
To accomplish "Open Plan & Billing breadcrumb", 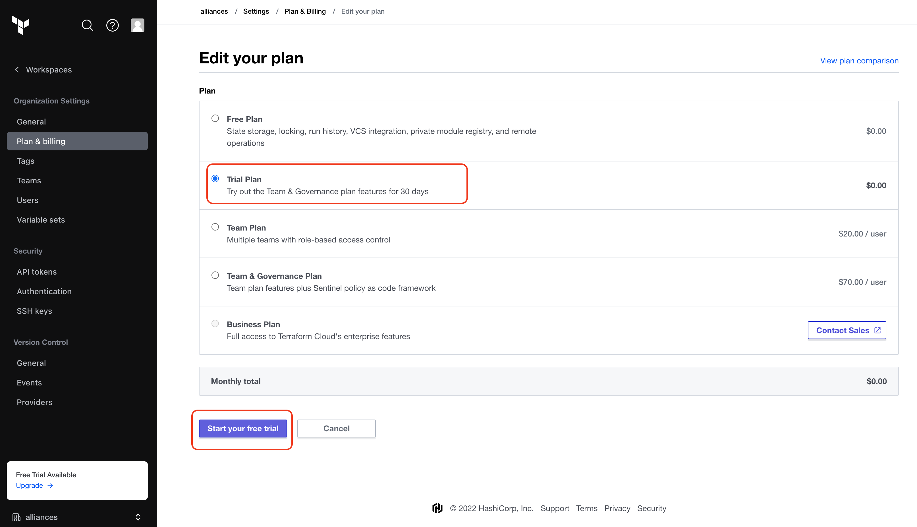I will (x=305, y=11).
